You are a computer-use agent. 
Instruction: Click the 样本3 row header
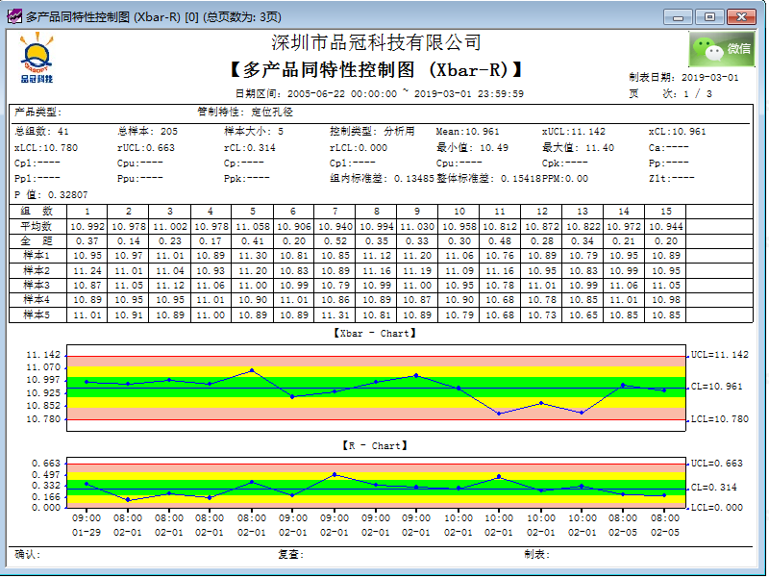pos(37,285)
